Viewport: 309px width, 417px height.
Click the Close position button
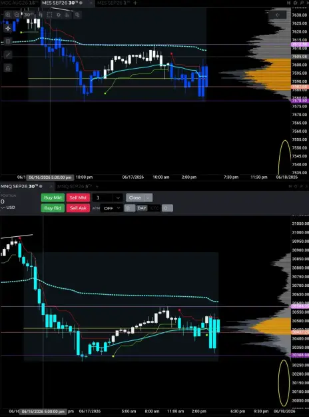(x=135, y=197)
